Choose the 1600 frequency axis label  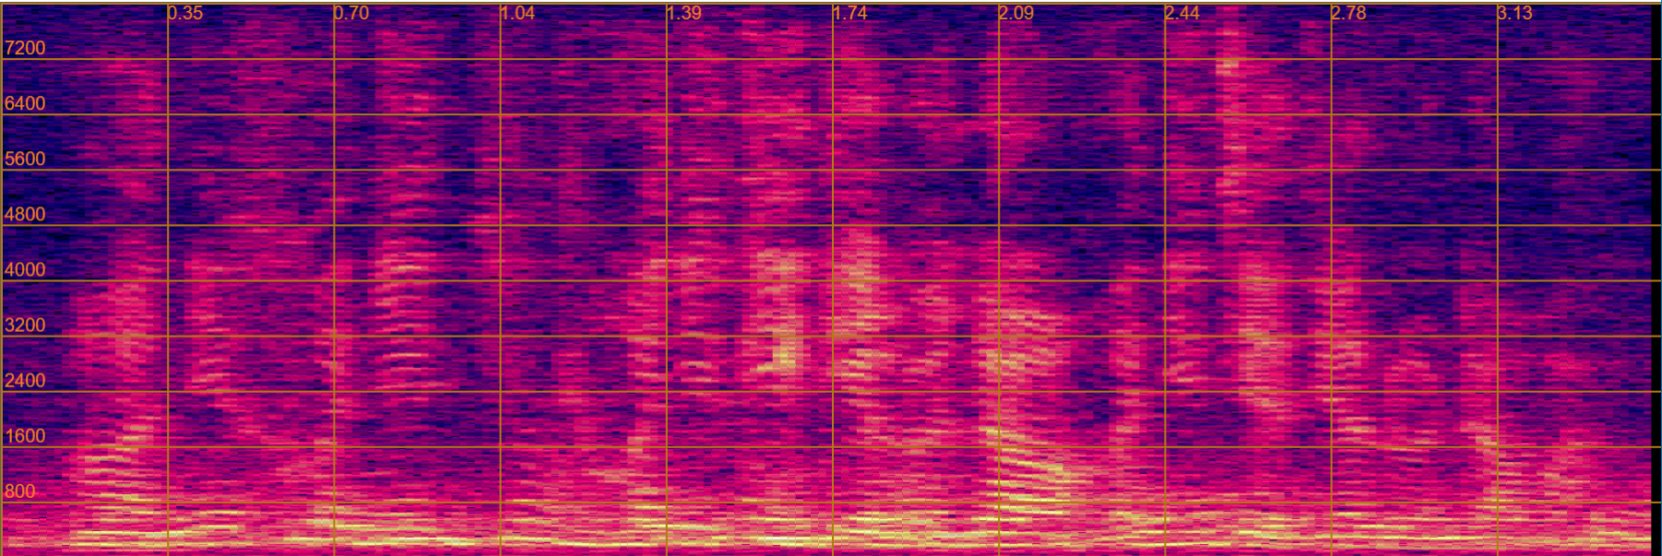25,436
